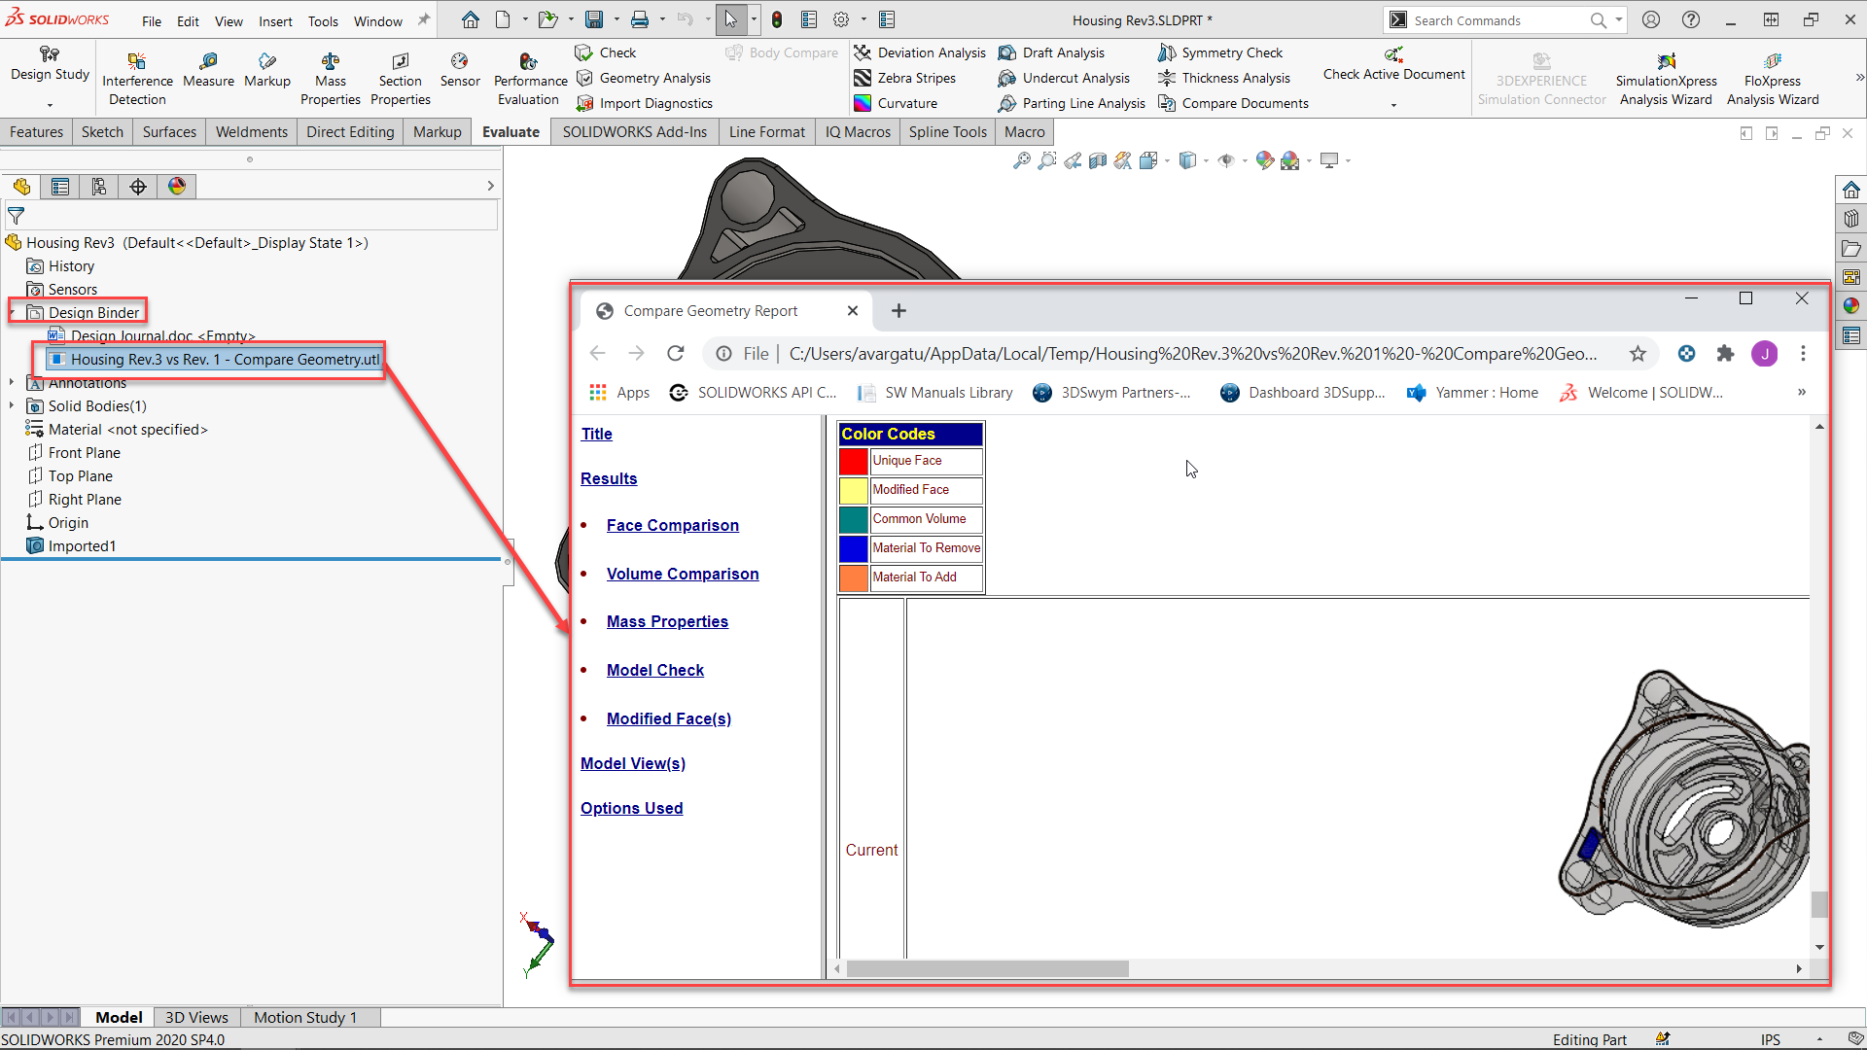This screenshot has width=1867, height=1050.
Task: Click the yellow Modified Face swatch
Action: tap(854, 490)
